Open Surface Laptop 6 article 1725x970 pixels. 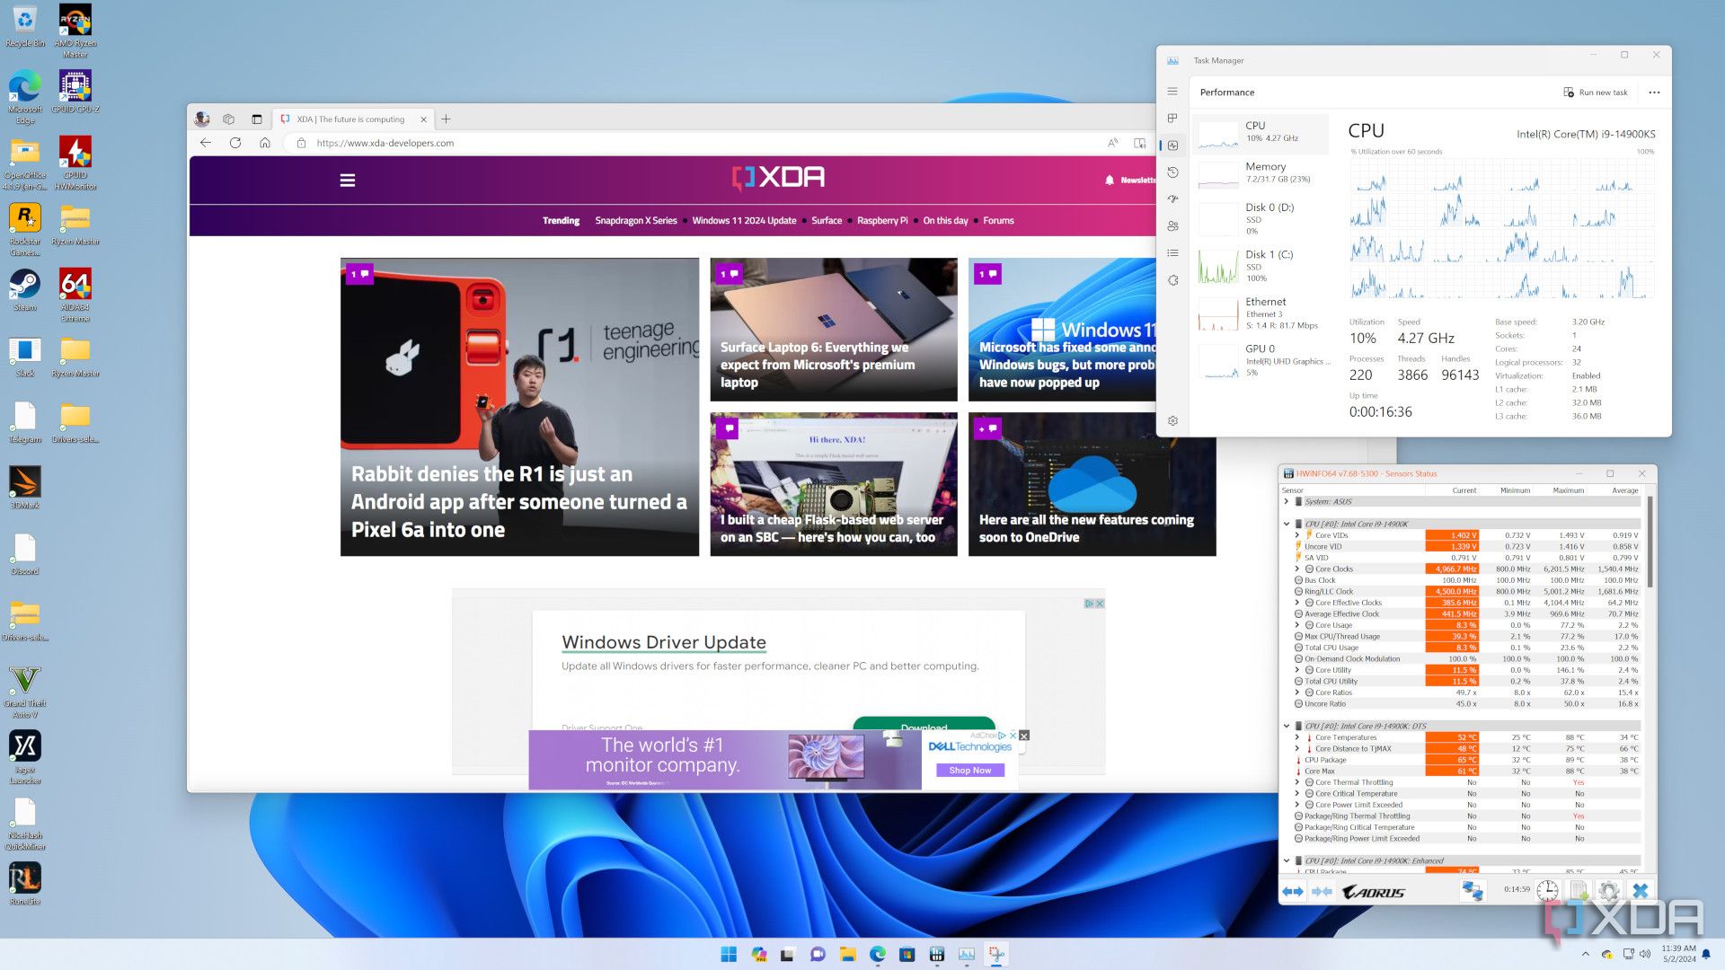tap(834, 330)
